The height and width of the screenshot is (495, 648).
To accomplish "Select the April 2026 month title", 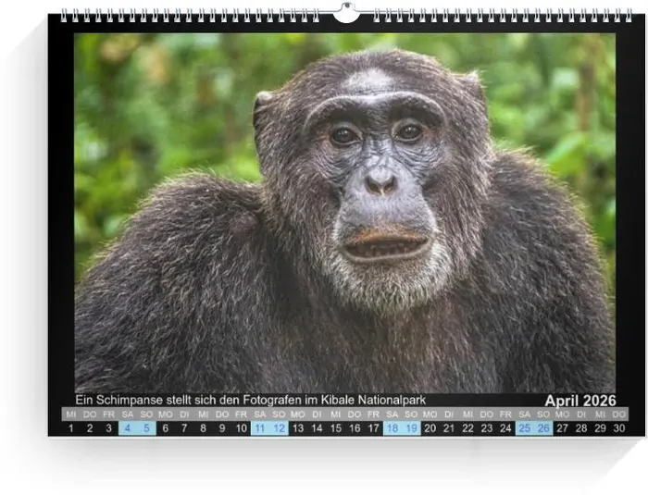I will 579,401.
